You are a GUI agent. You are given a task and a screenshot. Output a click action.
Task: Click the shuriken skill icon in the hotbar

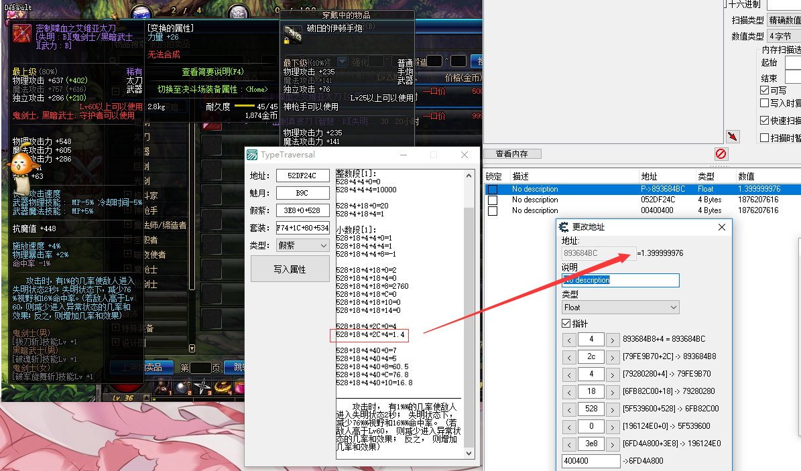[x=202, y=387]
